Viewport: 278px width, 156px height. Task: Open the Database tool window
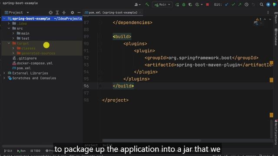tap(276, 37)
